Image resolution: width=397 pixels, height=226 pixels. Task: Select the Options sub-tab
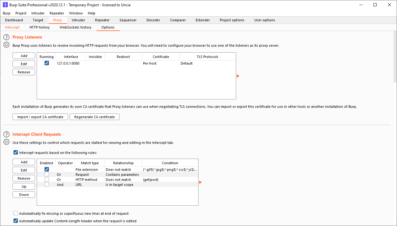[108, 27]
